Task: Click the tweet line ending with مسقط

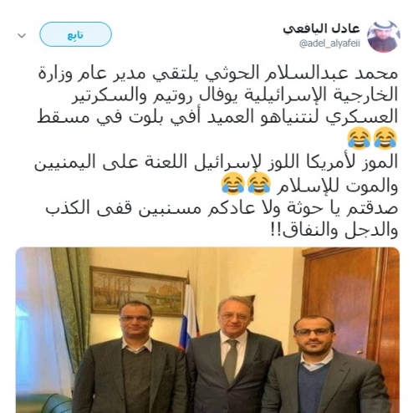Action: [x=217, y=118]
